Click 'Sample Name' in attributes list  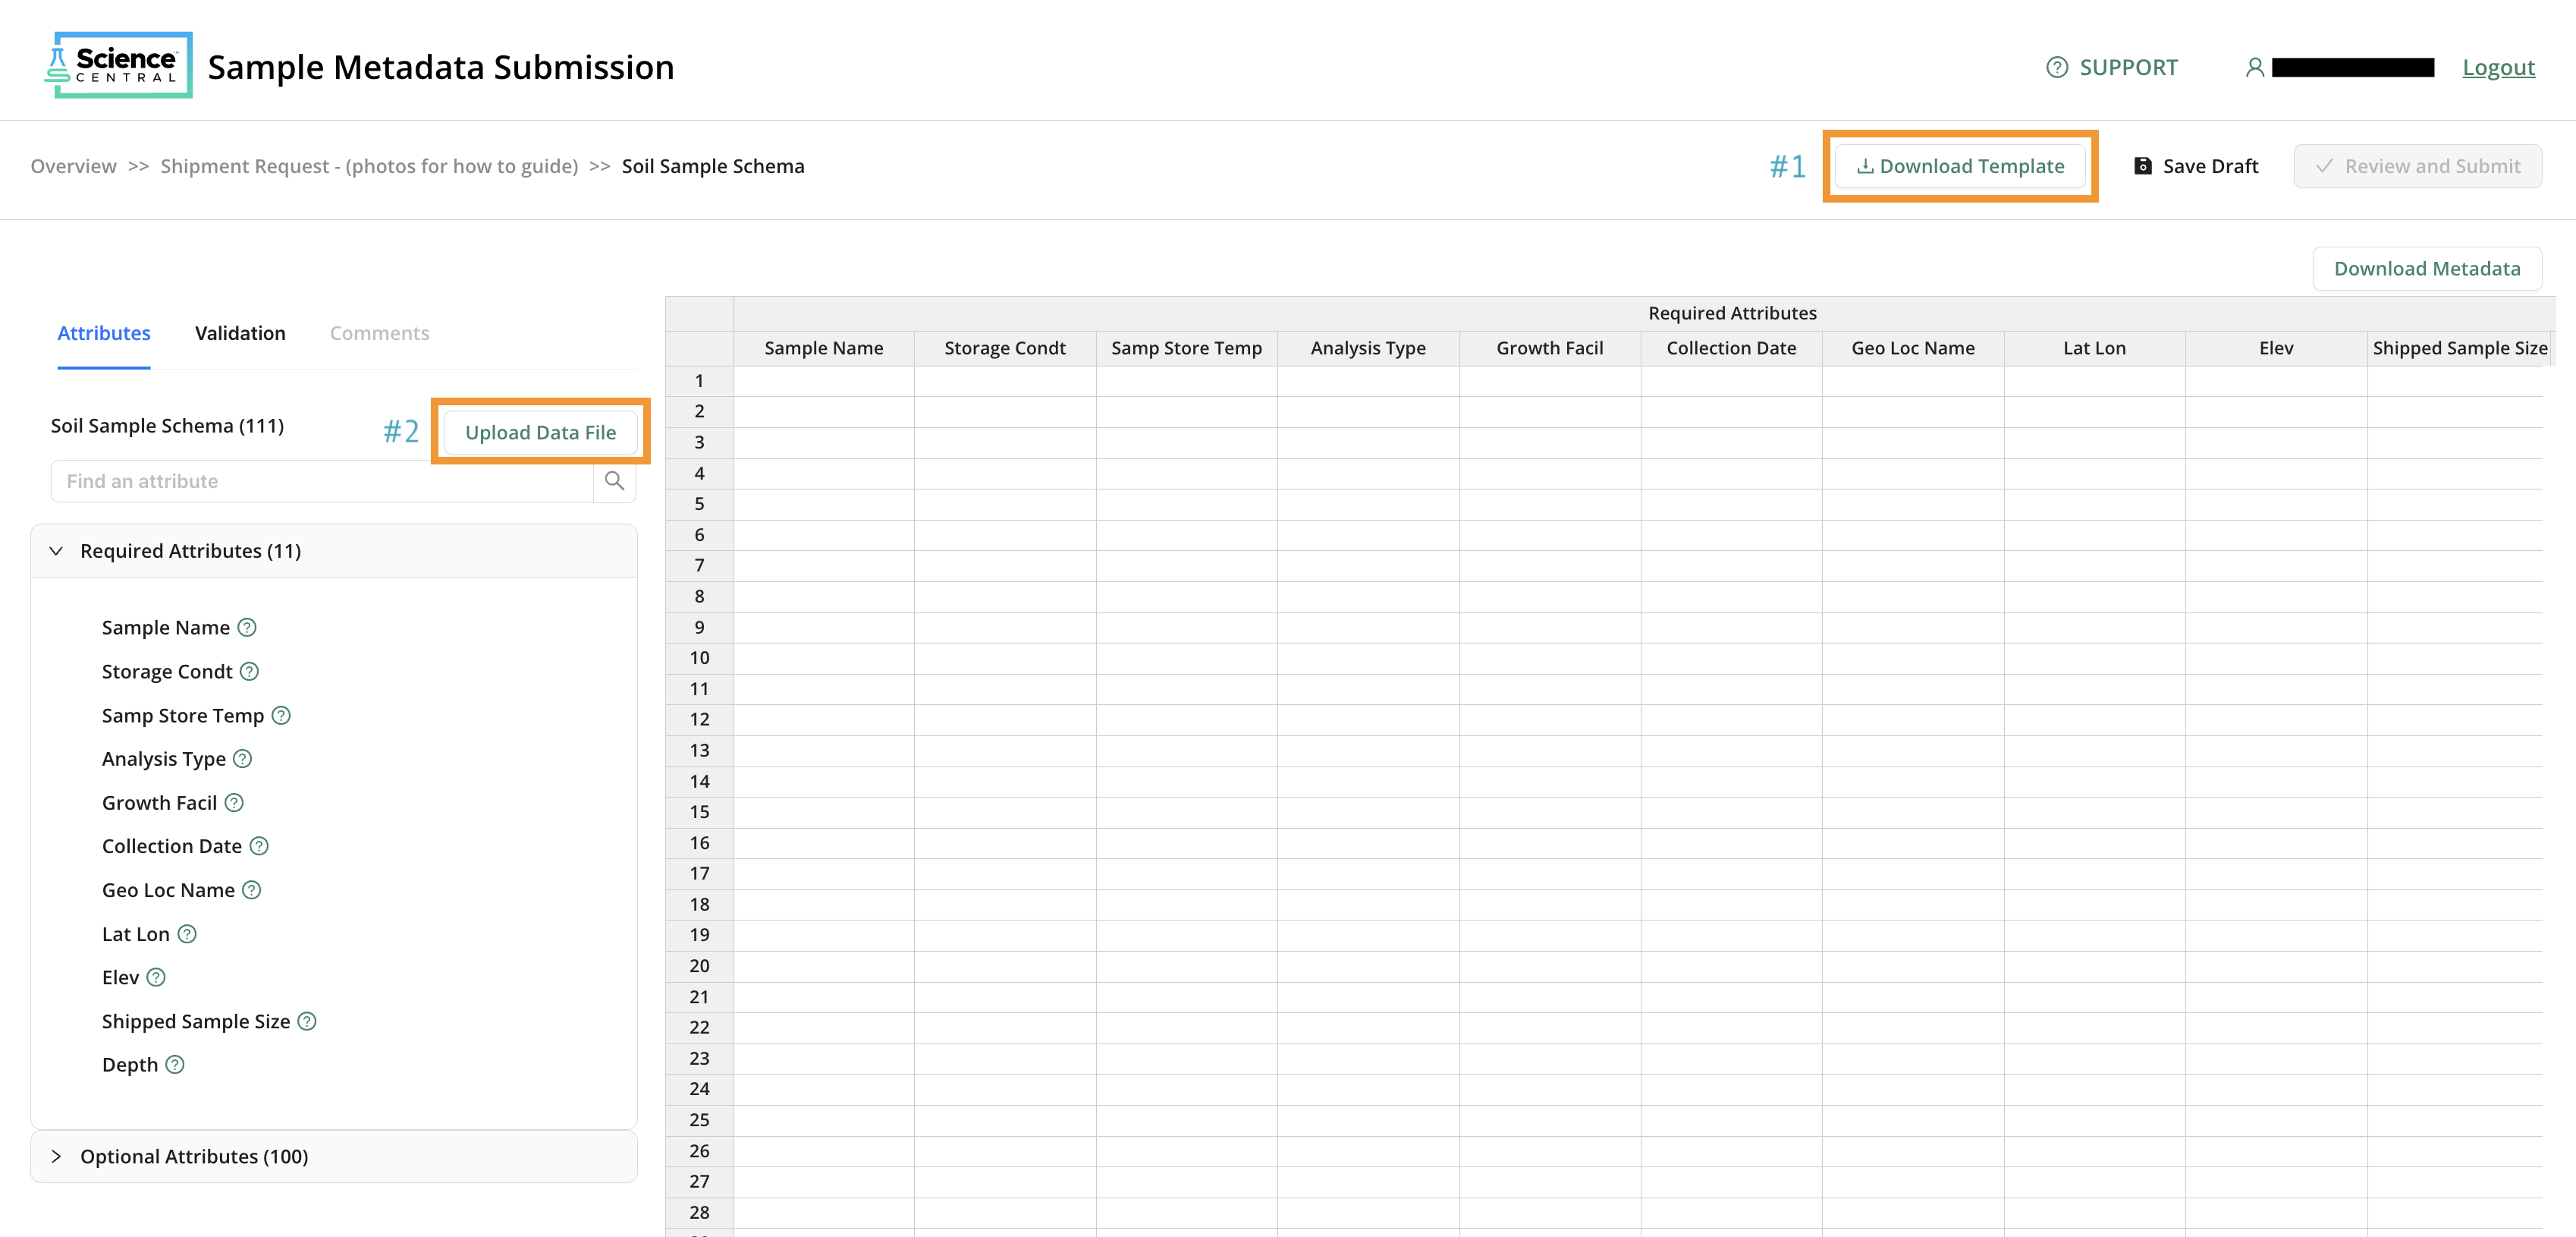pos(166,628)
